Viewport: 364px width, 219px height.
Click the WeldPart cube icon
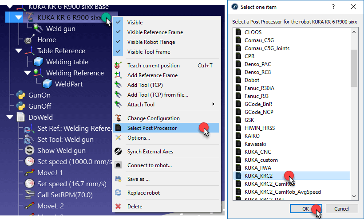coord(47,84)
